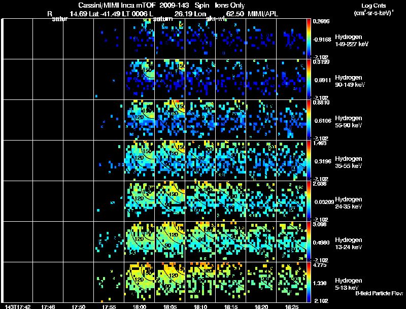Click the 18:20 image in the 90-149 keV row
The image size is (406, 309).
[x=261, y=79]
